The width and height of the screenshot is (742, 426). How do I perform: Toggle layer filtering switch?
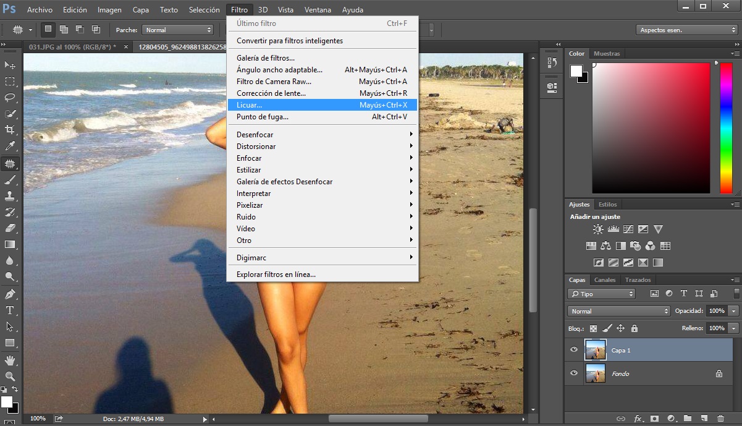click(736, 294)
